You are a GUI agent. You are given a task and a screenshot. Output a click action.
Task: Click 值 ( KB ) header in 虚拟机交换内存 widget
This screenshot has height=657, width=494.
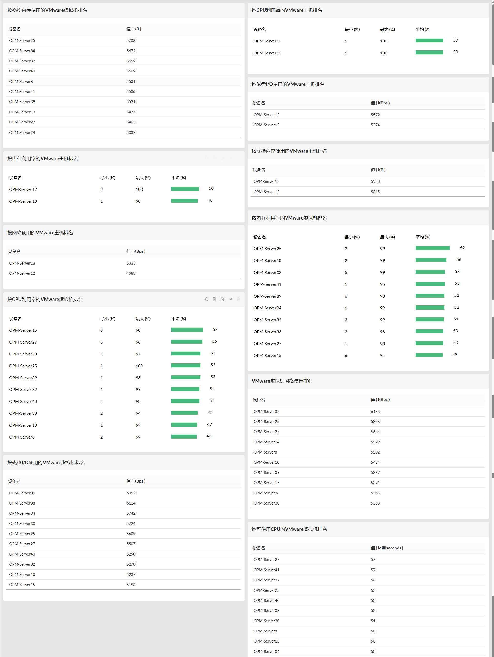tap(134, 29)
